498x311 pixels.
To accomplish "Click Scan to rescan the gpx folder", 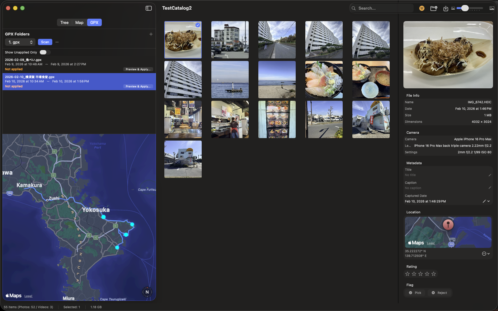I will point(45,42).
